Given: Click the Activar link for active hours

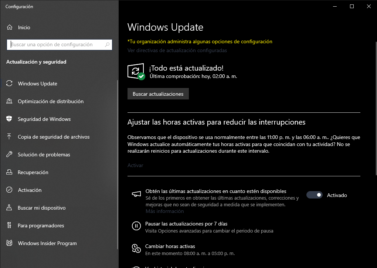Looking at the screenshot, I should click(135, 165).
